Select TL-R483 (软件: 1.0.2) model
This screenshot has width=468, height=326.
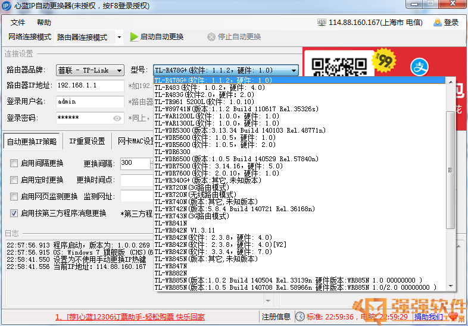(299, 87)
